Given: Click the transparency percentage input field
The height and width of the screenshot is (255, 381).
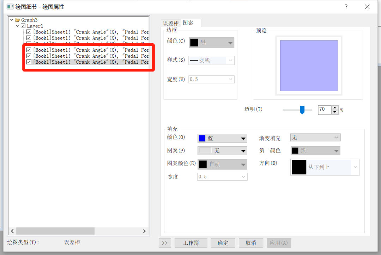Looking at the screenshot, I should click(325, 110).
